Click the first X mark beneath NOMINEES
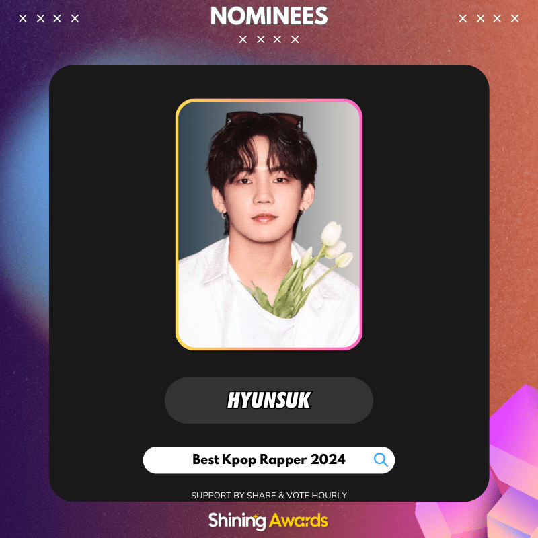Image resolution: width=538 pixels, height=538 pixels. pyautogui.click(x=243, y=40)
